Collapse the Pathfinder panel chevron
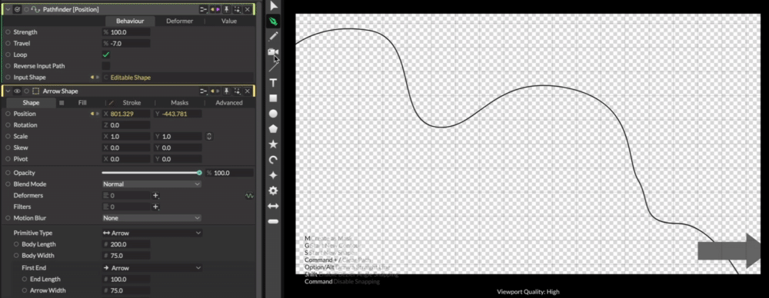 point(8,9)
